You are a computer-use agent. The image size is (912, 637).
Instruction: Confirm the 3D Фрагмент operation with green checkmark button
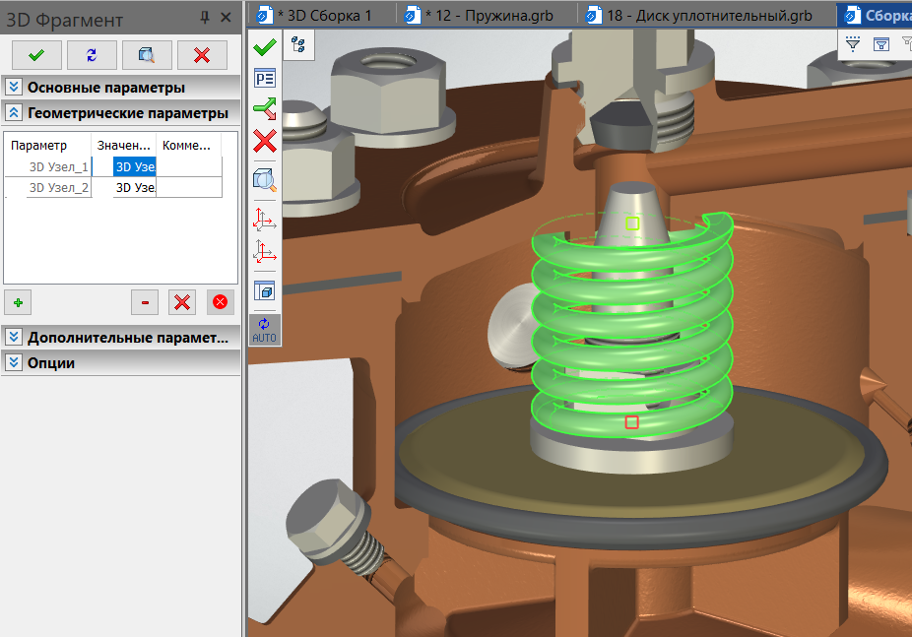coord(36,55)
